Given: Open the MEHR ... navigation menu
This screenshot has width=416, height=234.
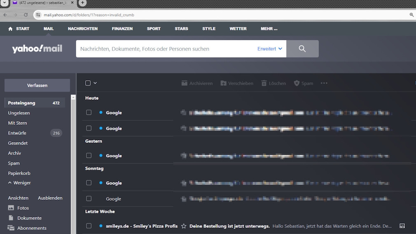Looking at the screenshot, I should 269,29.
